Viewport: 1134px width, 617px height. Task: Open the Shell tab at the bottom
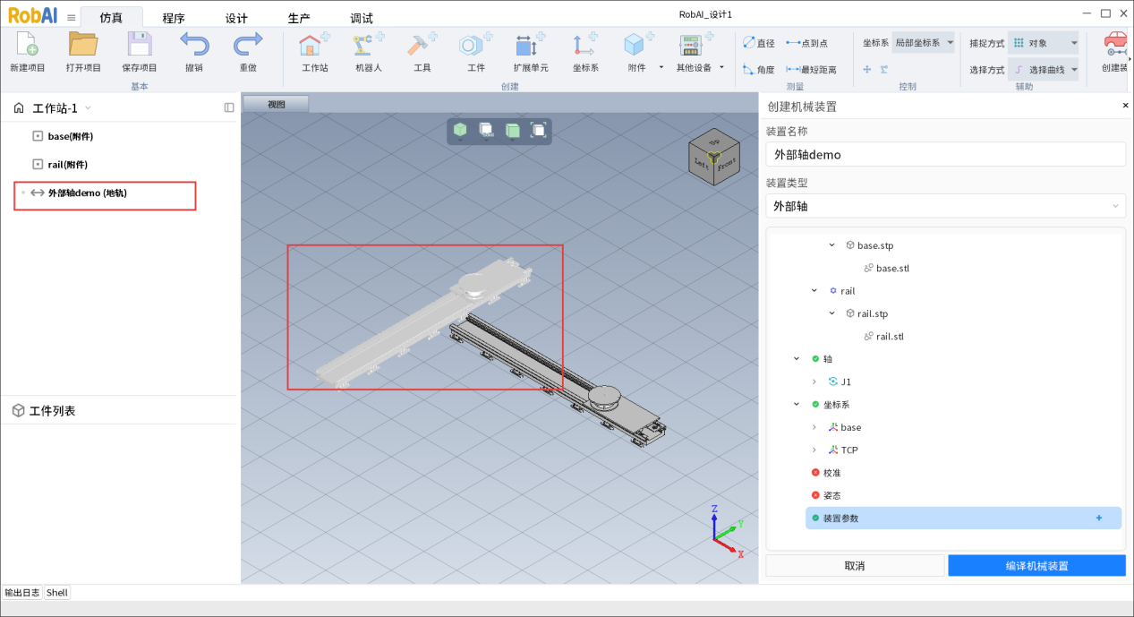57,592
